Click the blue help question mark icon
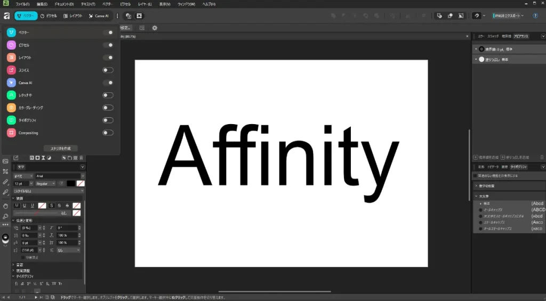The image size is (546, 301). [535, 16]
